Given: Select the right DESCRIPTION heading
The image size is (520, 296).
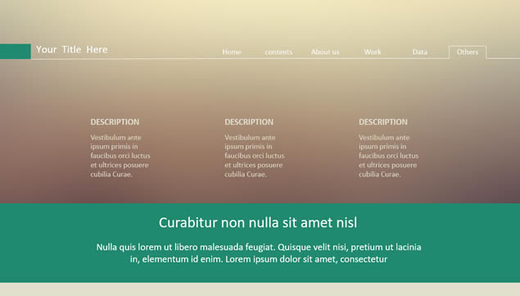Looking at the screenshot, I should pos(383,122).
